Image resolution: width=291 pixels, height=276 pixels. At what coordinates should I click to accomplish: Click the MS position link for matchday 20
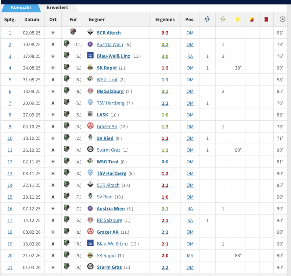pyautogui.click(x=190, y=256)
